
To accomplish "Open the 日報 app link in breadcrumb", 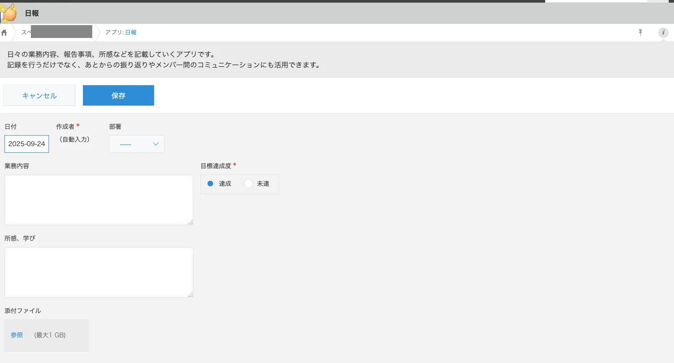I will (131, 32).
